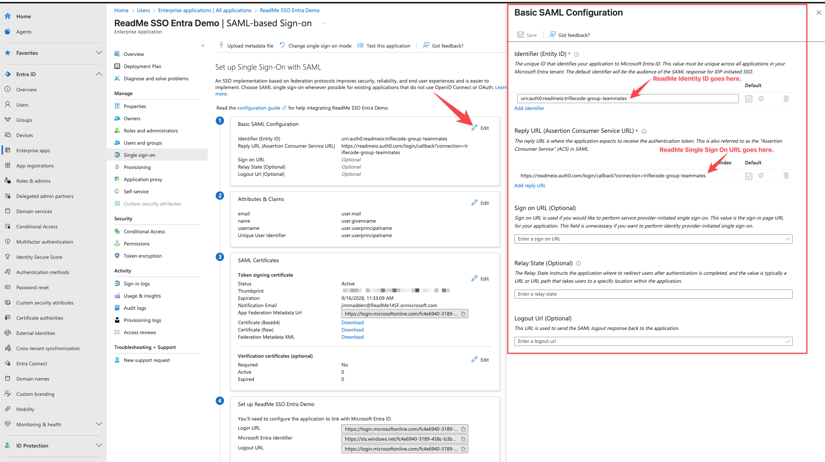The width and height of the screenshot is (825, 462).
Task: Collapse the Entra ID section
Action: click(99, 74)
